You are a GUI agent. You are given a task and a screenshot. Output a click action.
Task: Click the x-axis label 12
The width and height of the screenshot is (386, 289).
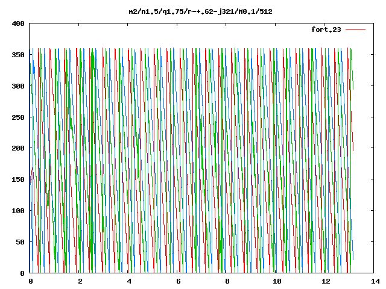(x=326, y=281)
